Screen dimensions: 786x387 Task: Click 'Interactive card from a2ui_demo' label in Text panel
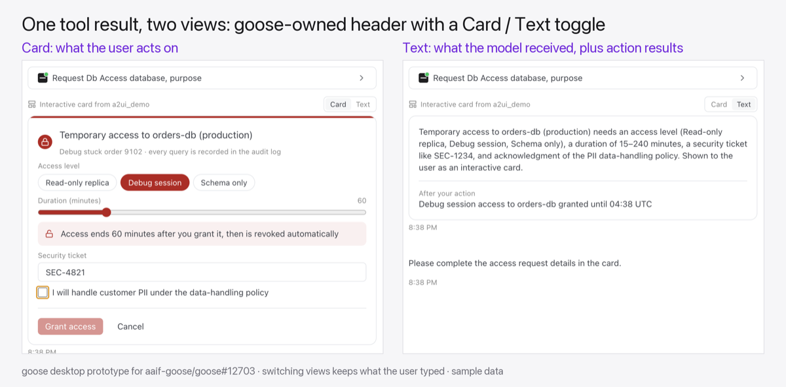[x=476, y=104]
